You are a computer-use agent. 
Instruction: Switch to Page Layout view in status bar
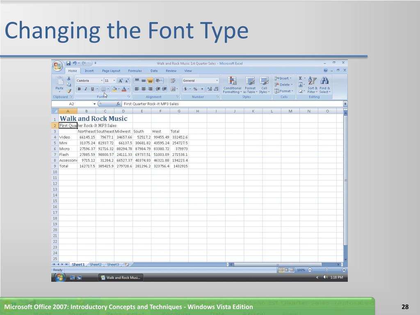(x=286, y=270)
